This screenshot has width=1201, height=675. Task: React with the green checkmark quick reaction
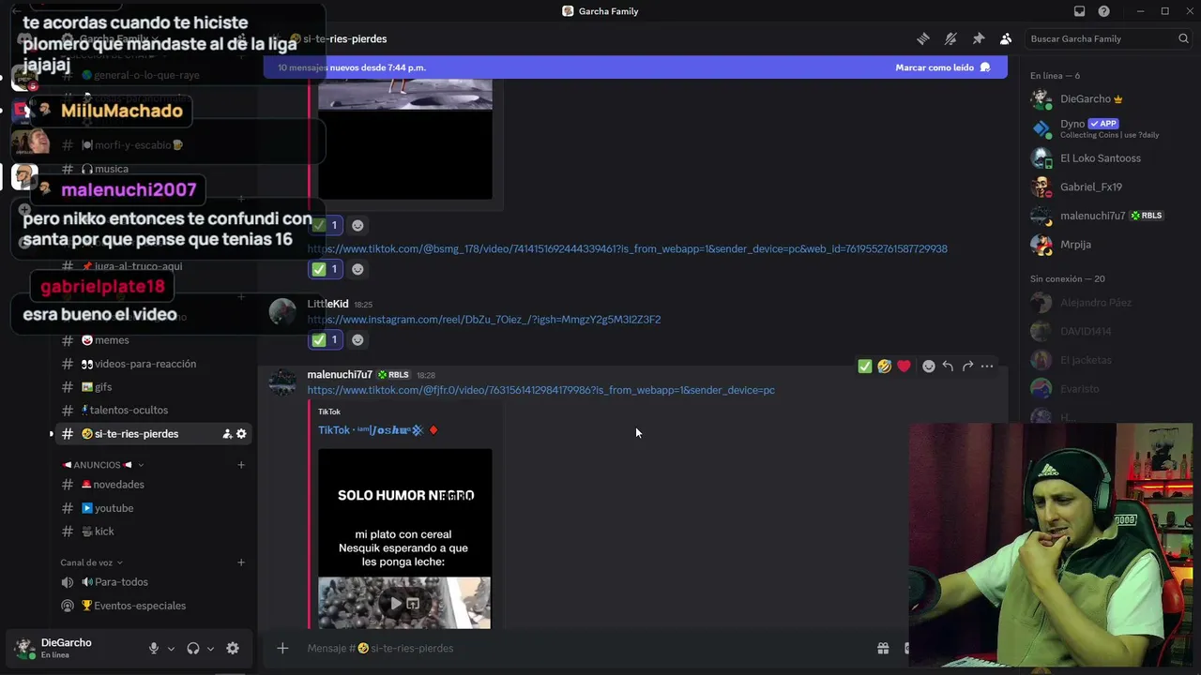click(865, 367)
